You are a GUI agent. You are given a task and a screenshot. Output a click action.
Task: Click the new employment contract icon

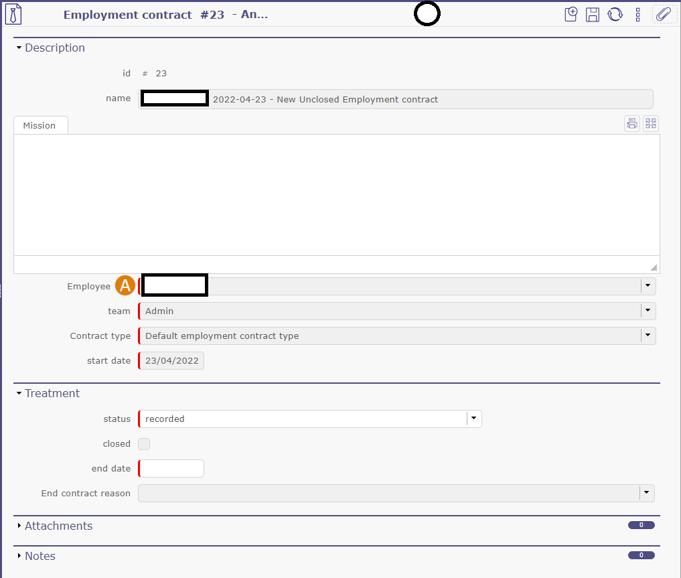(571, 15)
